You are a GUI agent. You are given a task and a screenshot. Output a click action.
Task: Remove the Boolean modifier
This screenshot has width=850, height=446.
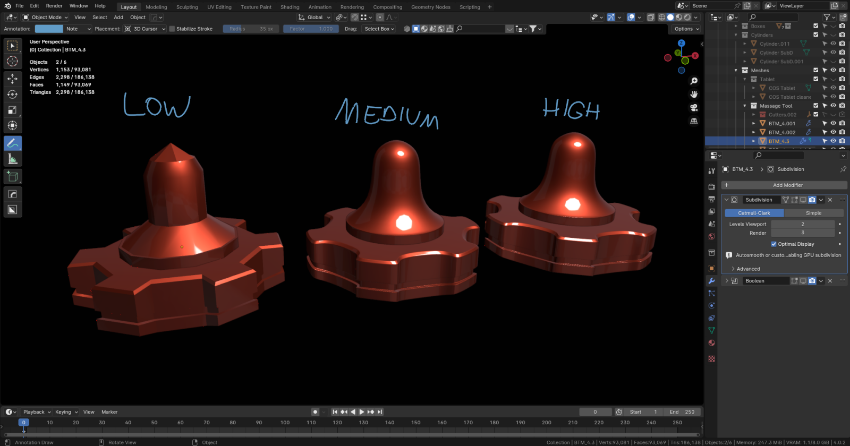click(830, 281)
